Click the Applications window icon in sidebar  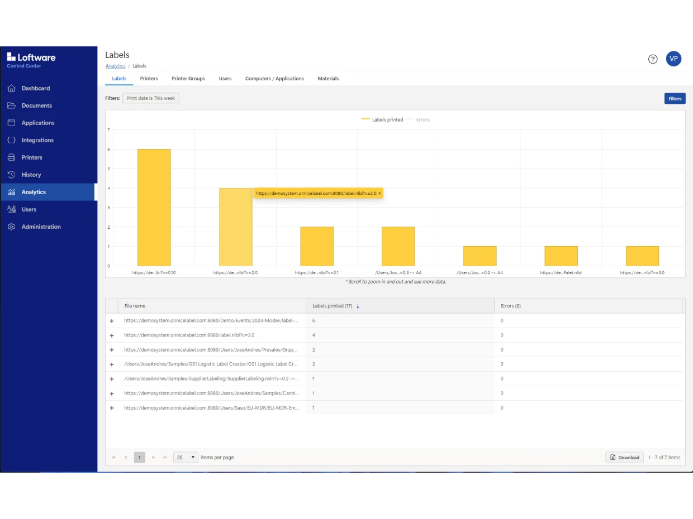11,123
